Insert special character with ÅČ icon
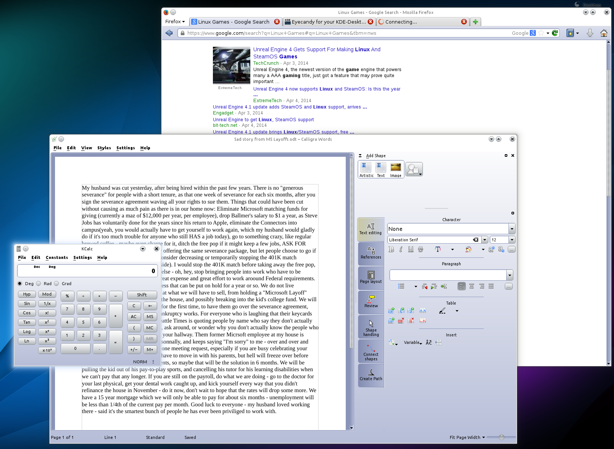614x449 pixels. point(429,342)
